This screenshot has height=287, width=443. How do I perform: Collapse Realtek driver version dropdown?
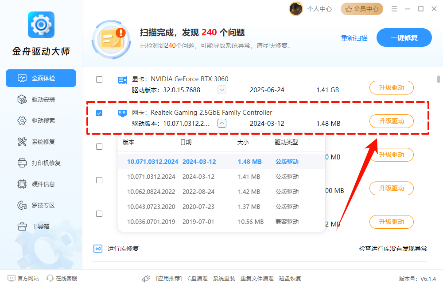click(x=222, y=123)
